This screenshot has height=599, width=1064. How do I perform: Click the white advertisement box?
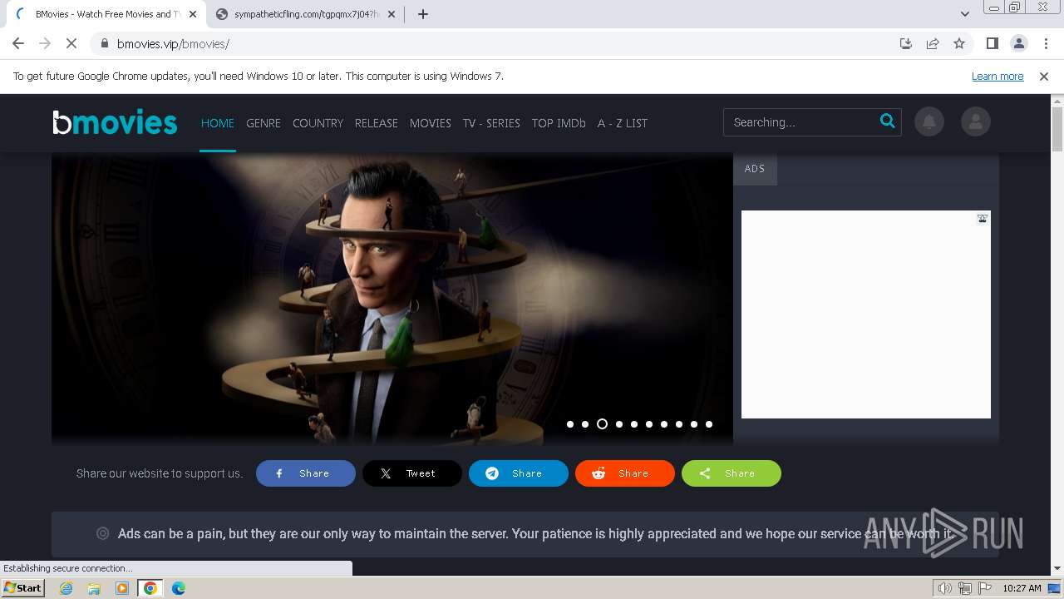pyautogui.click(x=866, y=314)
